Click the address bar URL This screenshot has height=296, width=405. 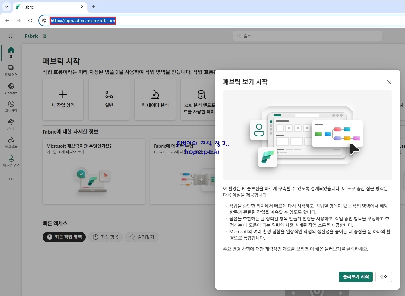[x=83, y=21]
